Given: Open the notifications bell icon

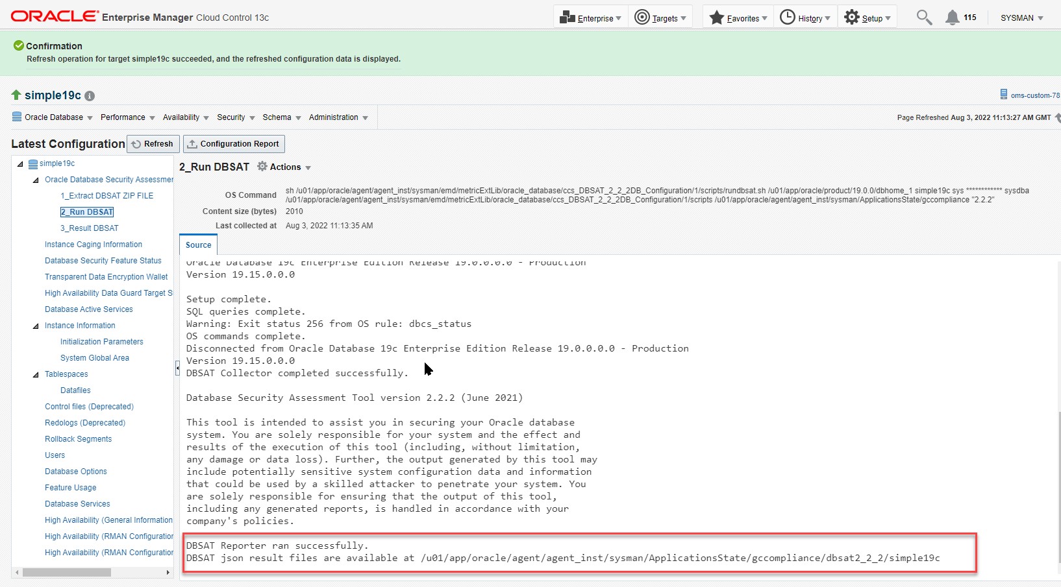Looking at the screenshot, I should 952,18.
